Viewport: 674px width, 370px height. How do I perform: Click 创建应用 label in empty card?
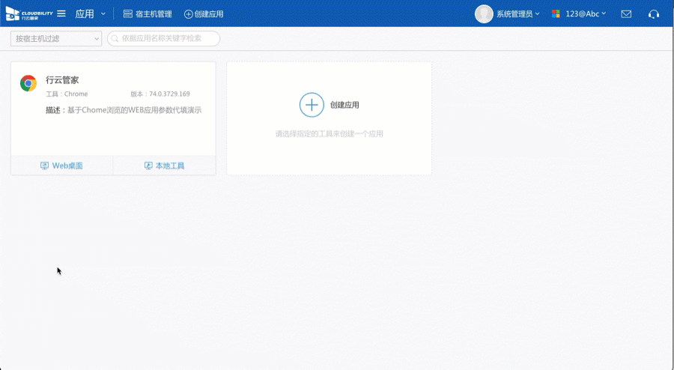click(x=344, y=105)
